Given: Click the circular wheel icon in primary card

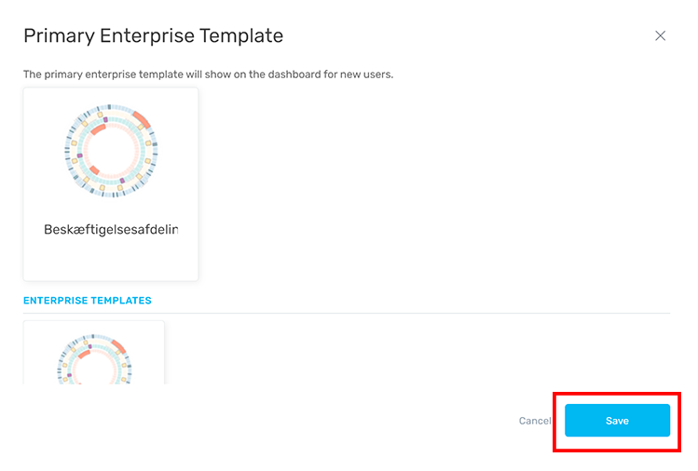Looking at the screenshot, I should [111, 153].
